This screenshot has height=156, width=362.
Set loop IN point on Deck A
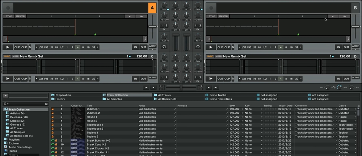pyautogui.click(x=135, y=47)
